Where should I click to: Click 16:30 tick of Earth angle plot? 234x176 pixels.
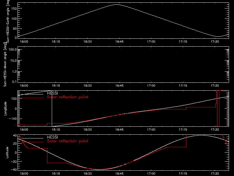[87, 41]
